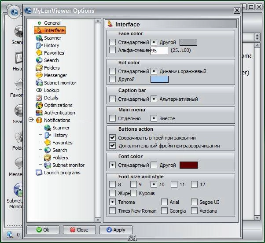Open the light blue Hot color swatch

pos(159,79)
